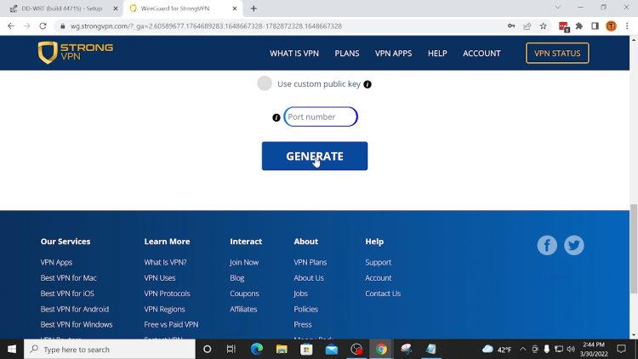Screen dimensions: 638x359
Task: Open the About Us footer link
Action: click(309, 278)
